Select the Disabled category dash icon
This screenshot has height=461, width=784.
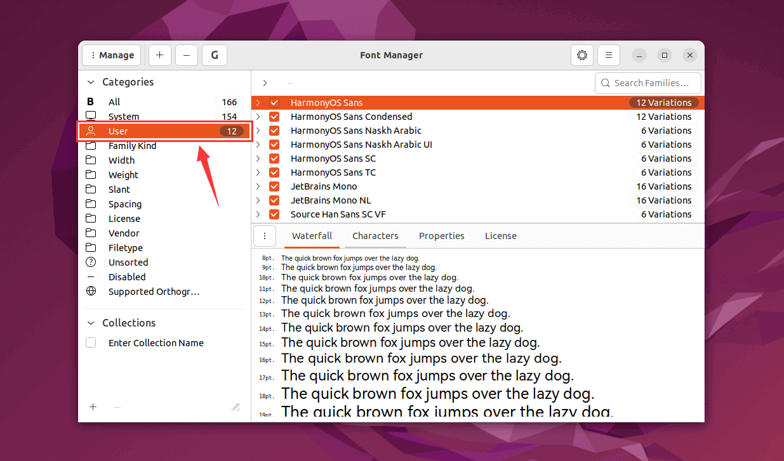pyautogui.click(x=91, y=277)
